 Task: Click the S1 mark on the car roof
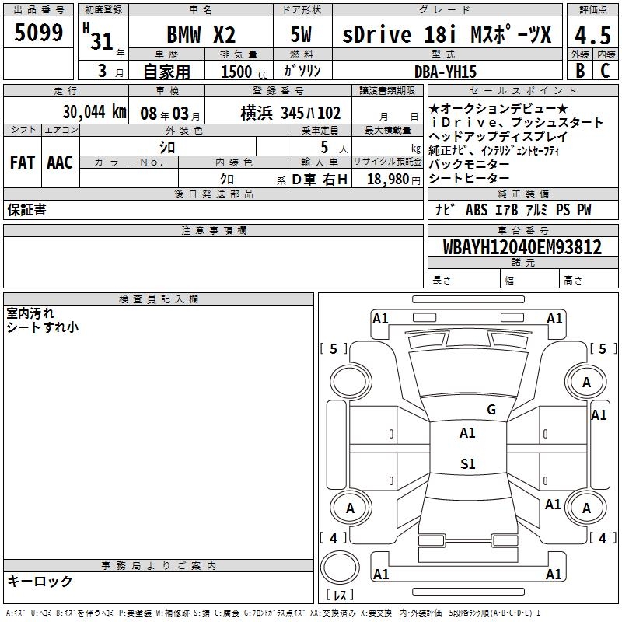(467, 464)
